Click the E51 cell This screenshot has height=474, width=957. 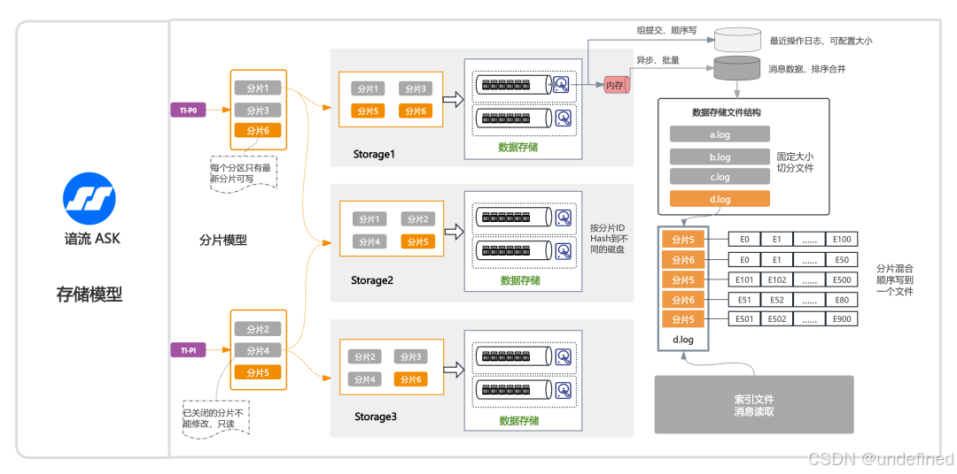click(744, 300)
